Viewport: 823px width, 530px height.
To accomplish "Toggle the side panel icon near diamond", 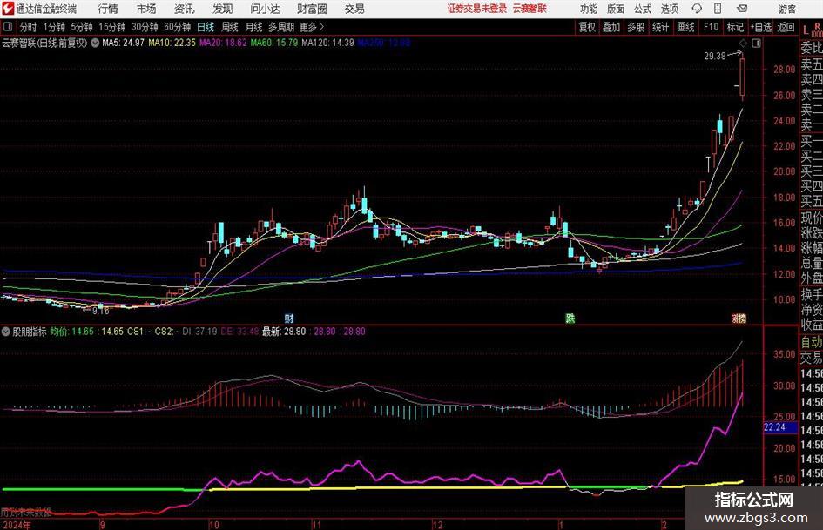I will (x=756, y=43).
